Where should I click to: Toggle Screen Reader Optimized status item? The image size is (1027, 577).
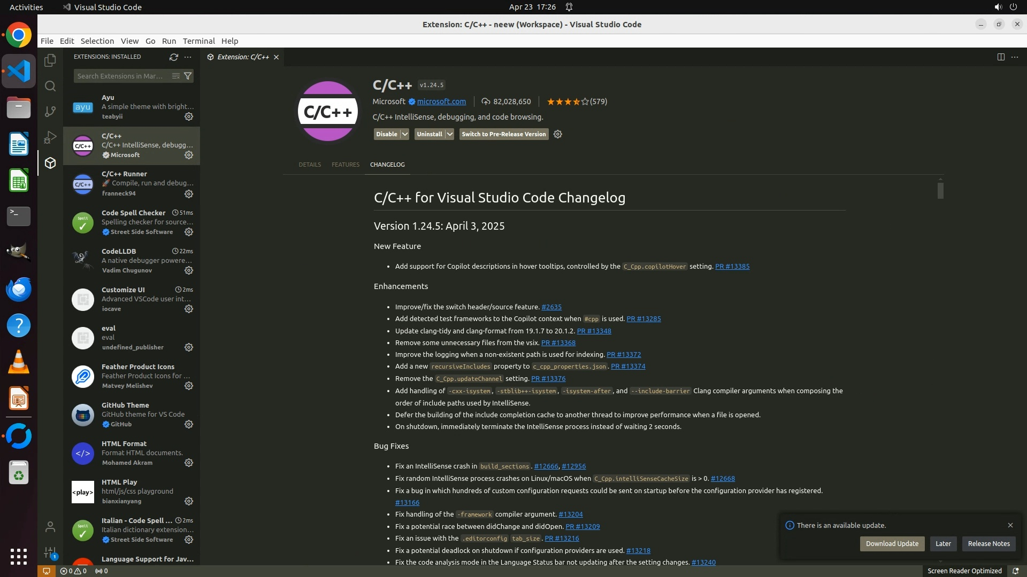pyautogui.click(x=964, y=571)
